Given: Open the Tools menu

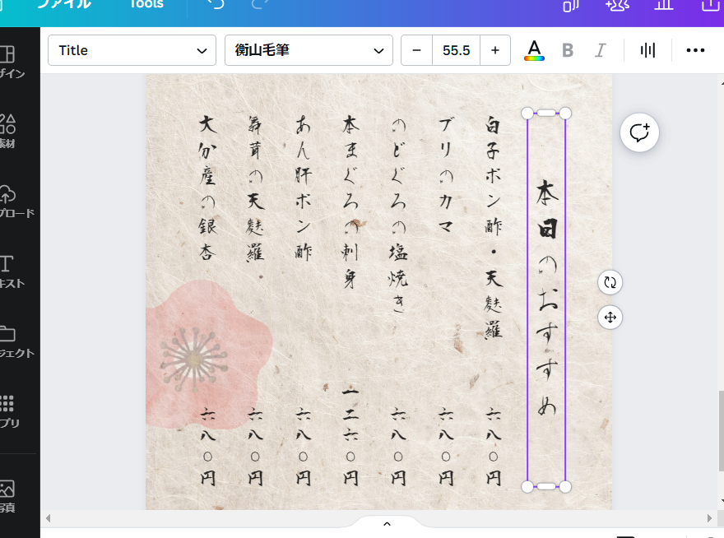Looking at the screenshot, I should (x=146, y=3).
